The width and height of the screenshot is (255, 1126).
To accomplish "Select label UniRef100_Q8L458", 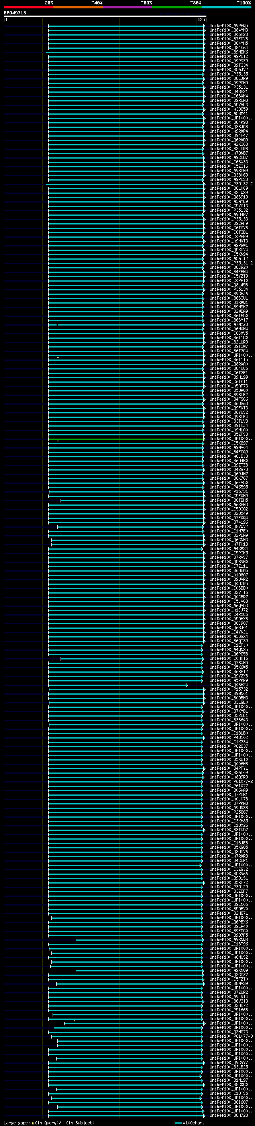I will pyautogui.click(x=229, y=285).
